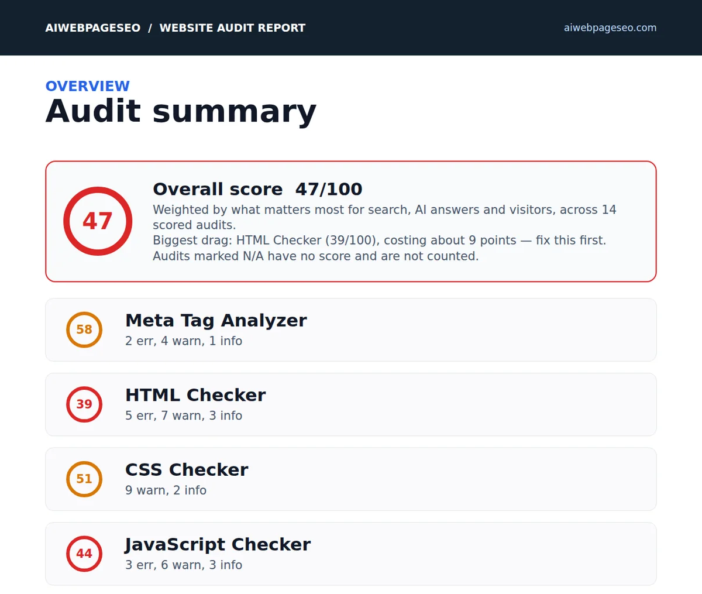
Task: Click the aiwebpageseo.com link in header
Action: (x=610, y=28)
